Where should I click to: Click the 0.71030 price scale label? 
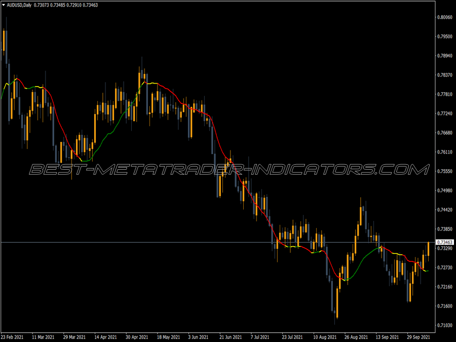(x=445, y=325)
